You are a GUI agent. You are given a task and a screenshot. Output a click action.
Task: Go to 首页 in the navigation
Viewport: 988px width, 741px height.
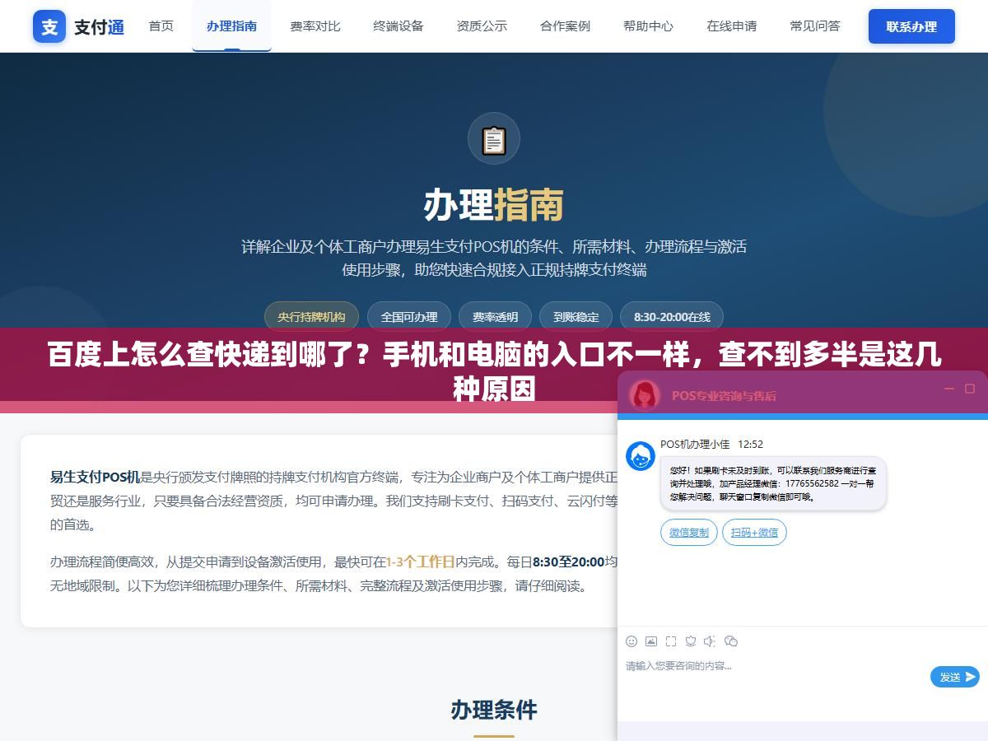click(161, 26)
